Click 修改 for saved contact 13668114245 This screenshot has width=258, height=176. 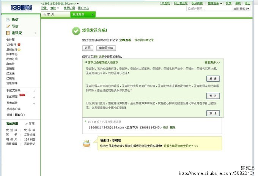(165, 127)
